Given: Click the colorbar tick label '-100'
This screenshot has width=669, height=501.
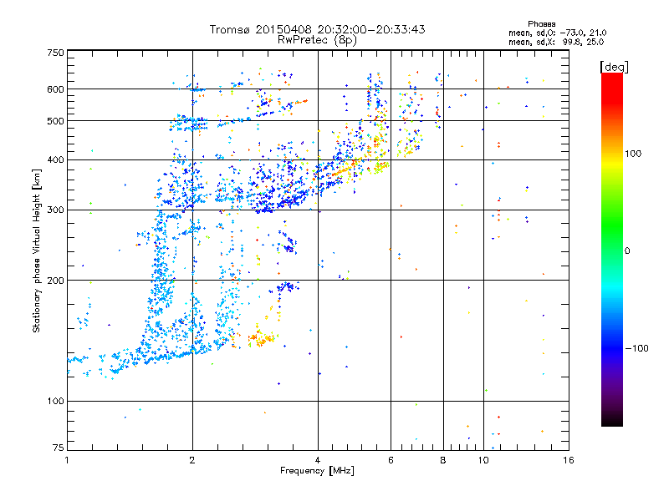Looking at the screenshot, I should (x=637, y=348).
